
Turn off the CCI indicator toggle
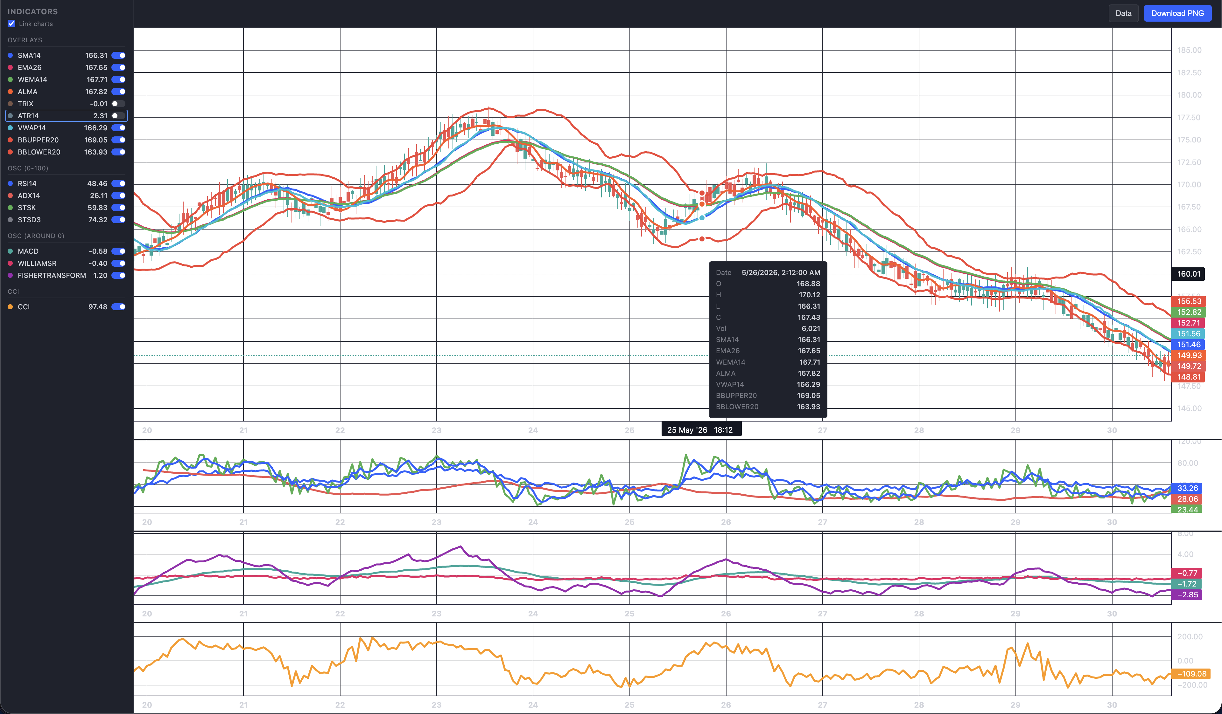118,307
